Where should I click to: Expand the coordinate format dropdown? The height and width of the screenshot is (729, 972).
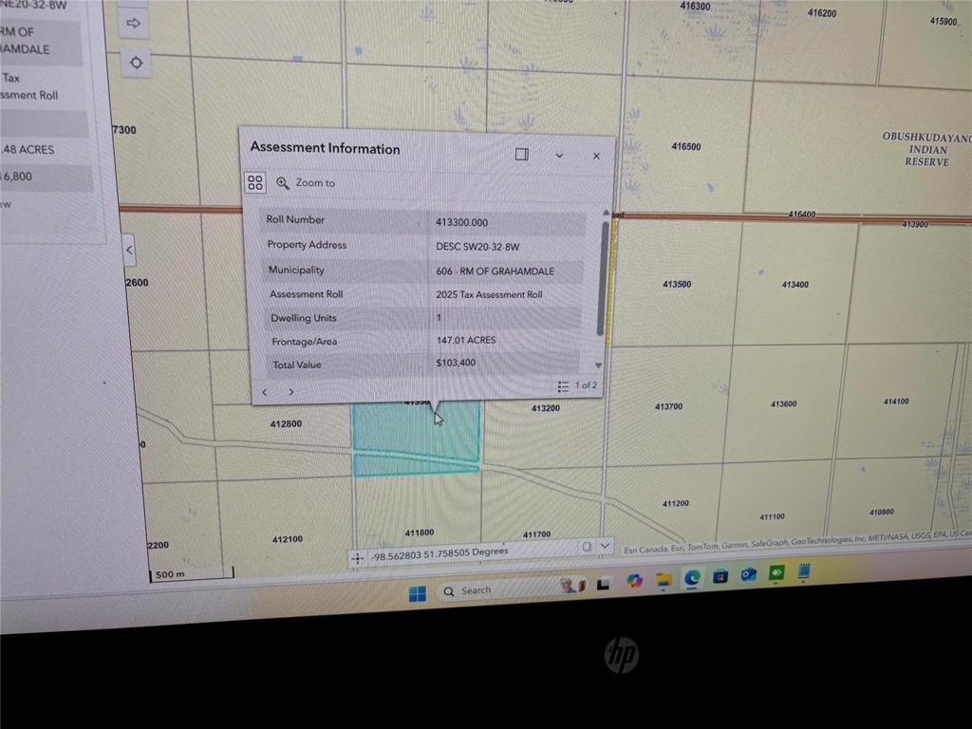click(x=605, y=547)
